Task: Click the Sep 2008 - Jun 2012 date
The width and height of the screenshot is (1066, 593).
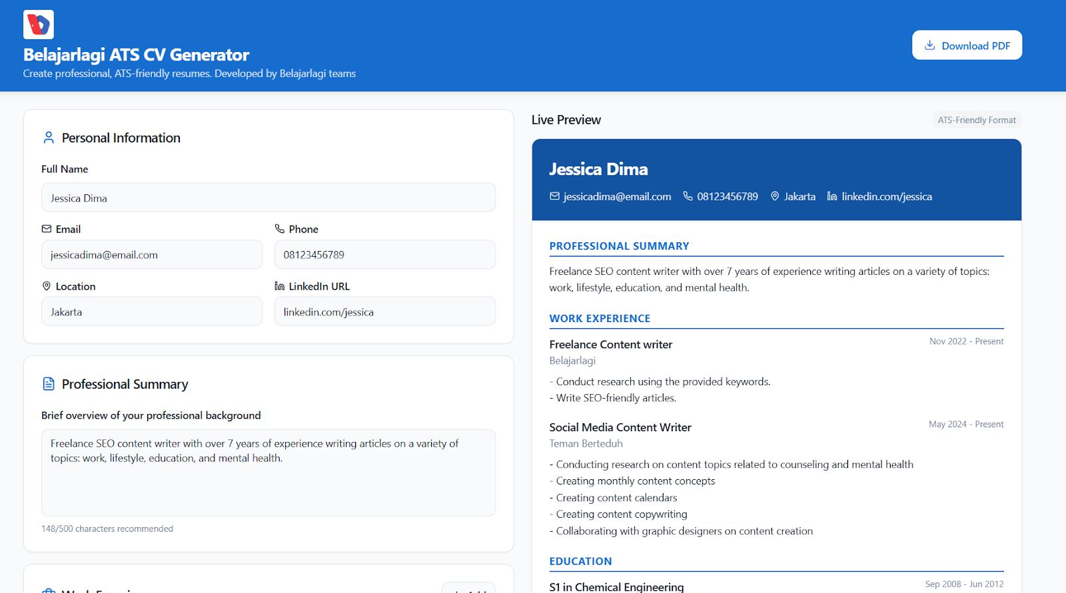Action: [x=964, y=584]
